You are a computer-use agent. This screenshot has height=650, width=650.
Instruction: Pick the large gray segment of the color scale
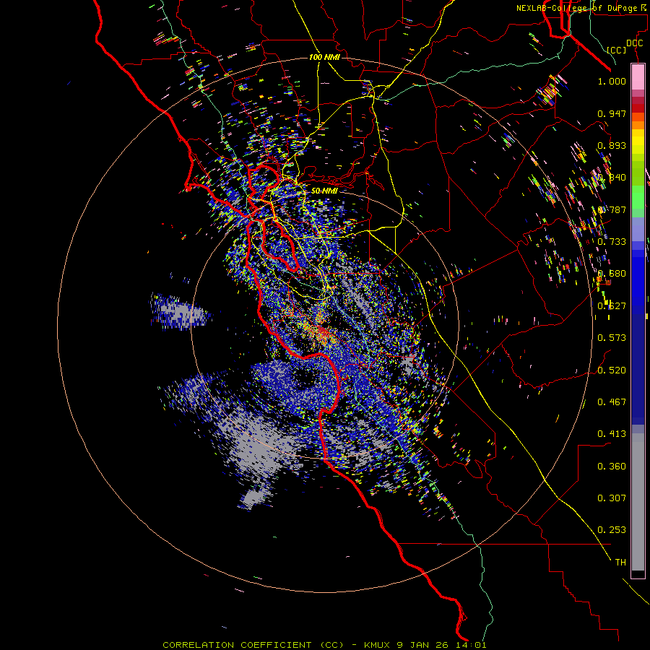638,502
